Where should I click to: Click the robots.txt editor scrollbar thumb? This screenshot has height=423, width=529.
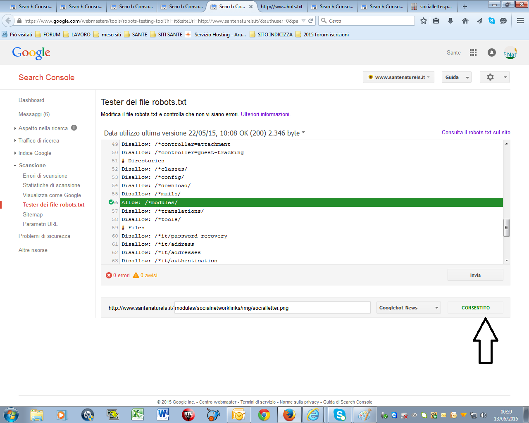[507, 228]
